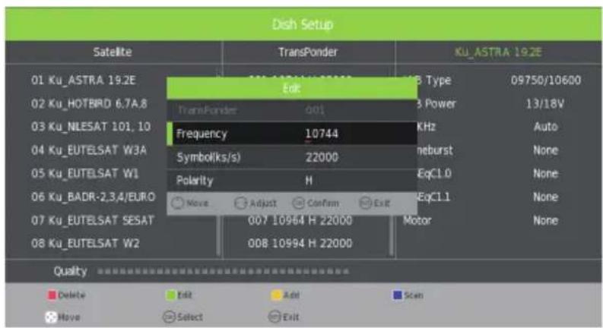The image size is (603, 328).
Task: Select the Frequency field value 10744
Action: click(x=322, y=134)
